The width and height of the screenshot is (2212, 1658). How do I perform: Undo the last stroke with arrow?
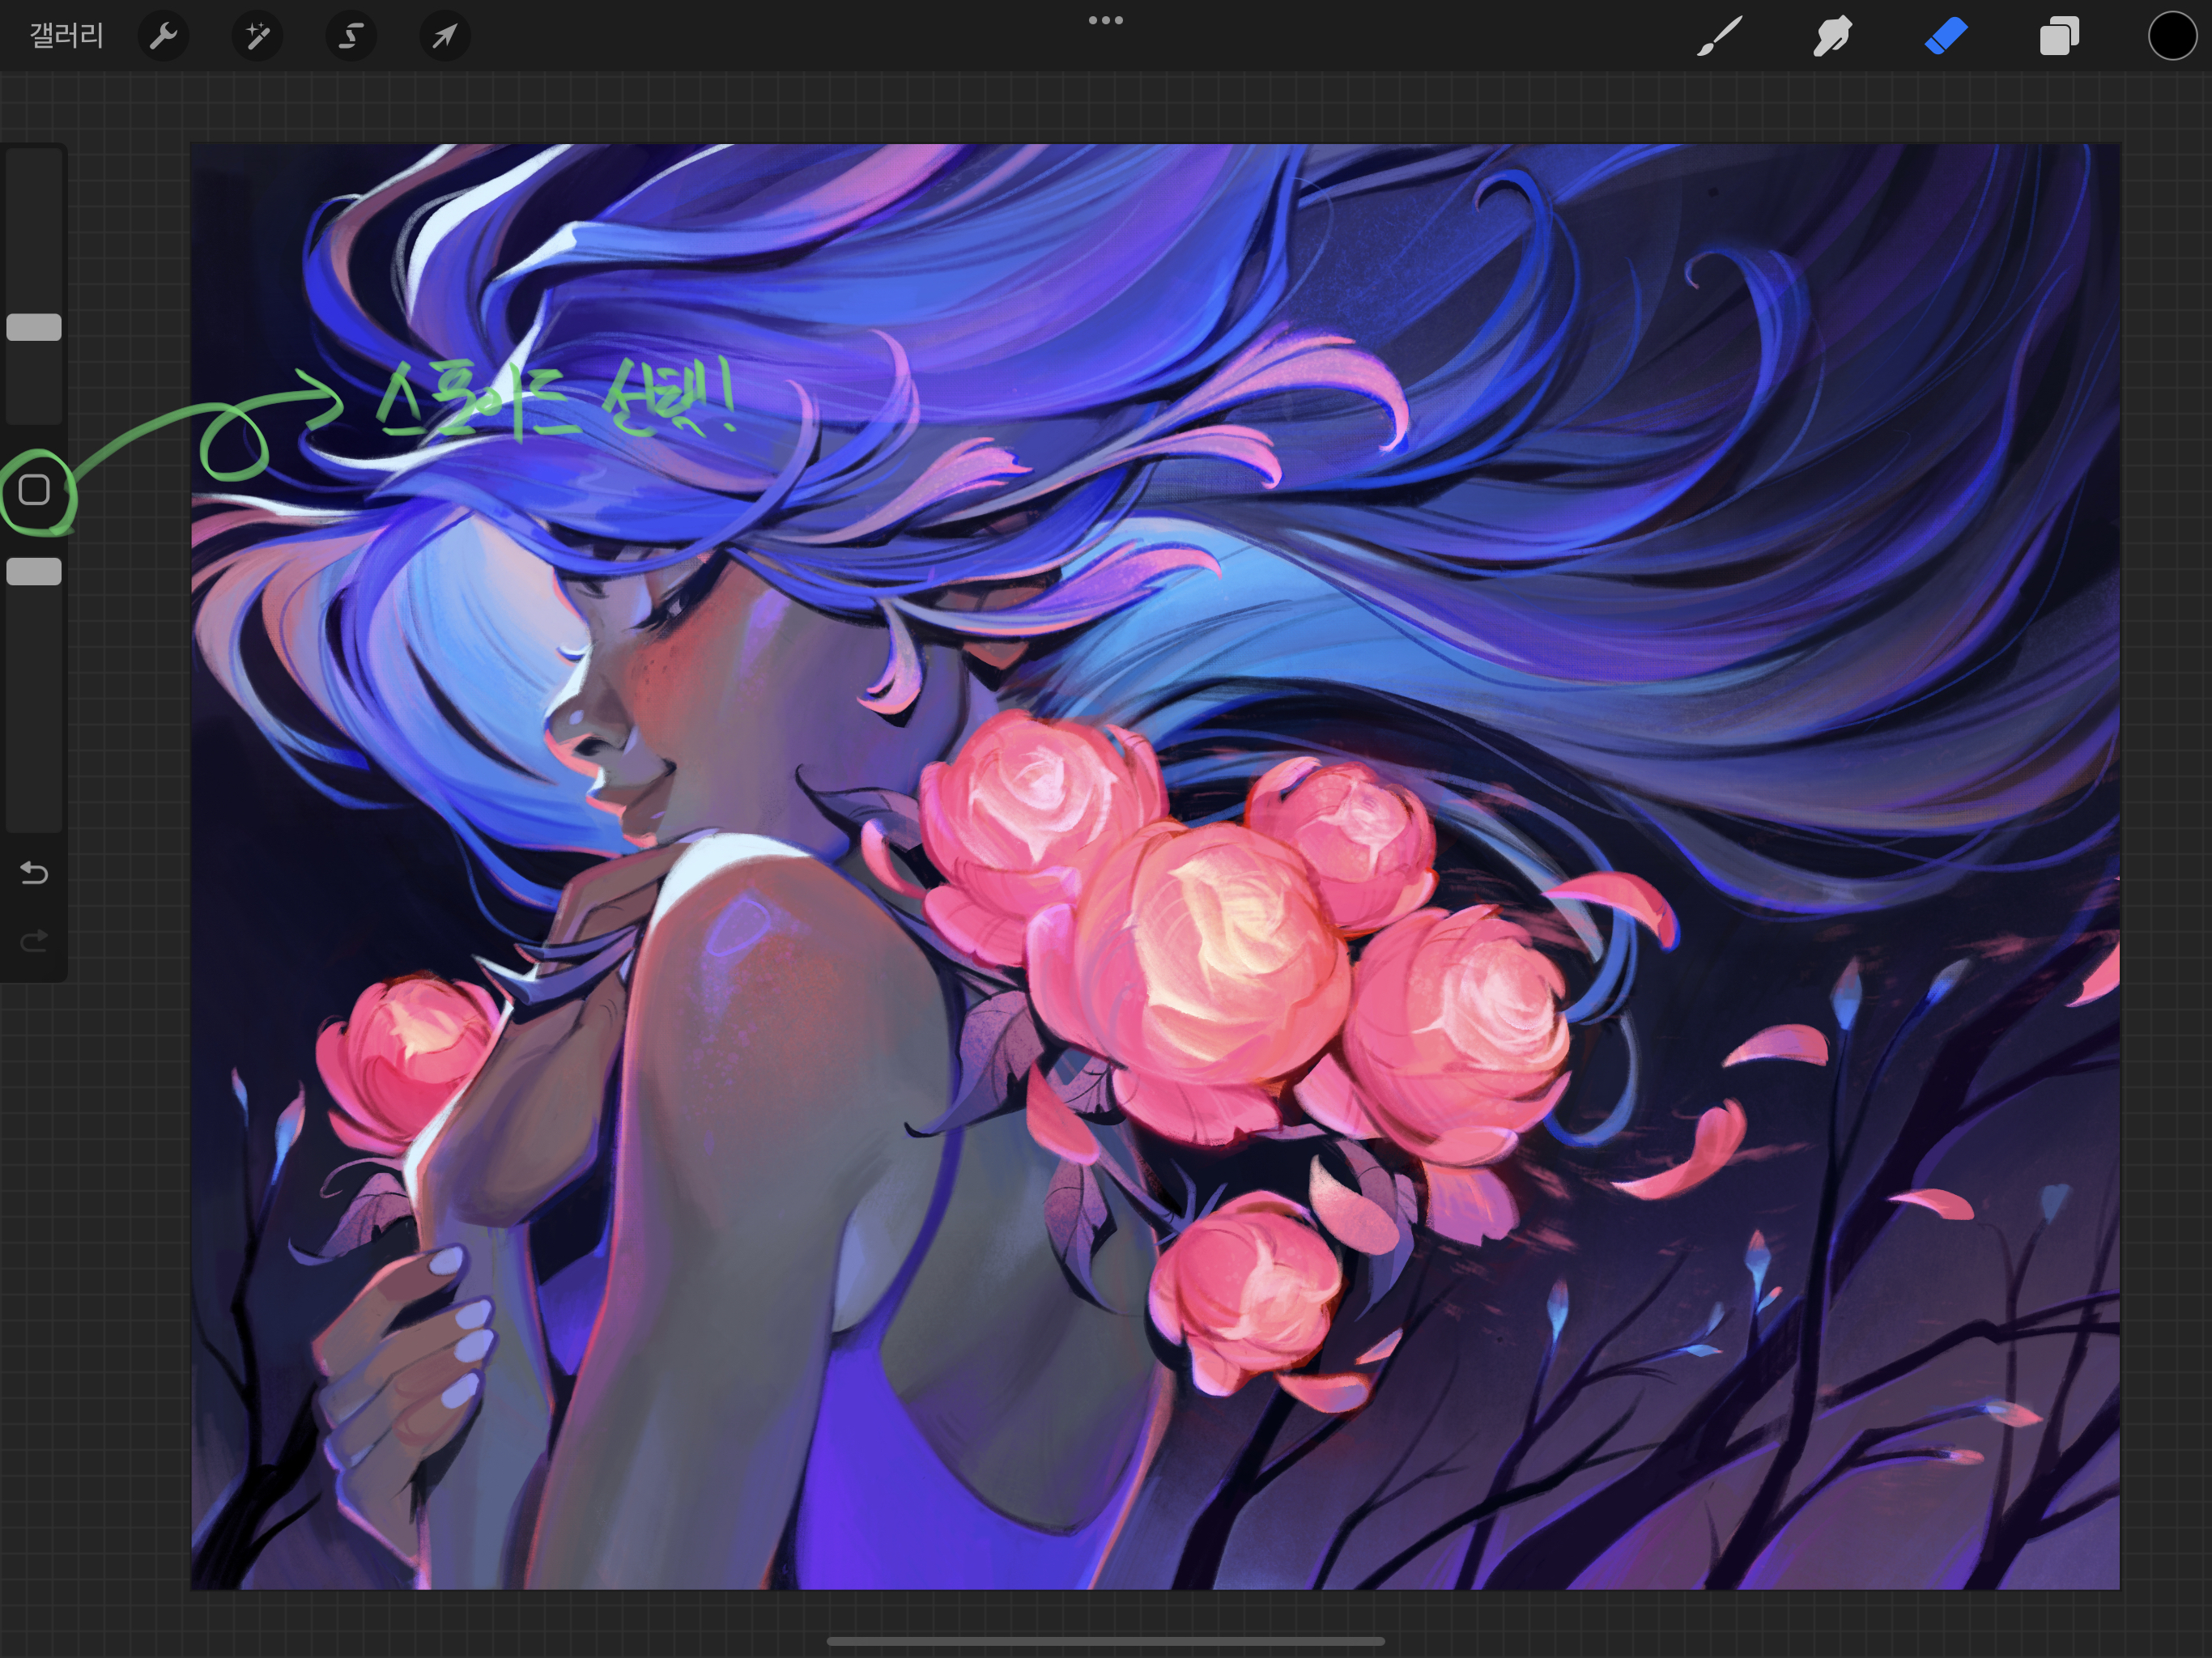click(34, 873)
